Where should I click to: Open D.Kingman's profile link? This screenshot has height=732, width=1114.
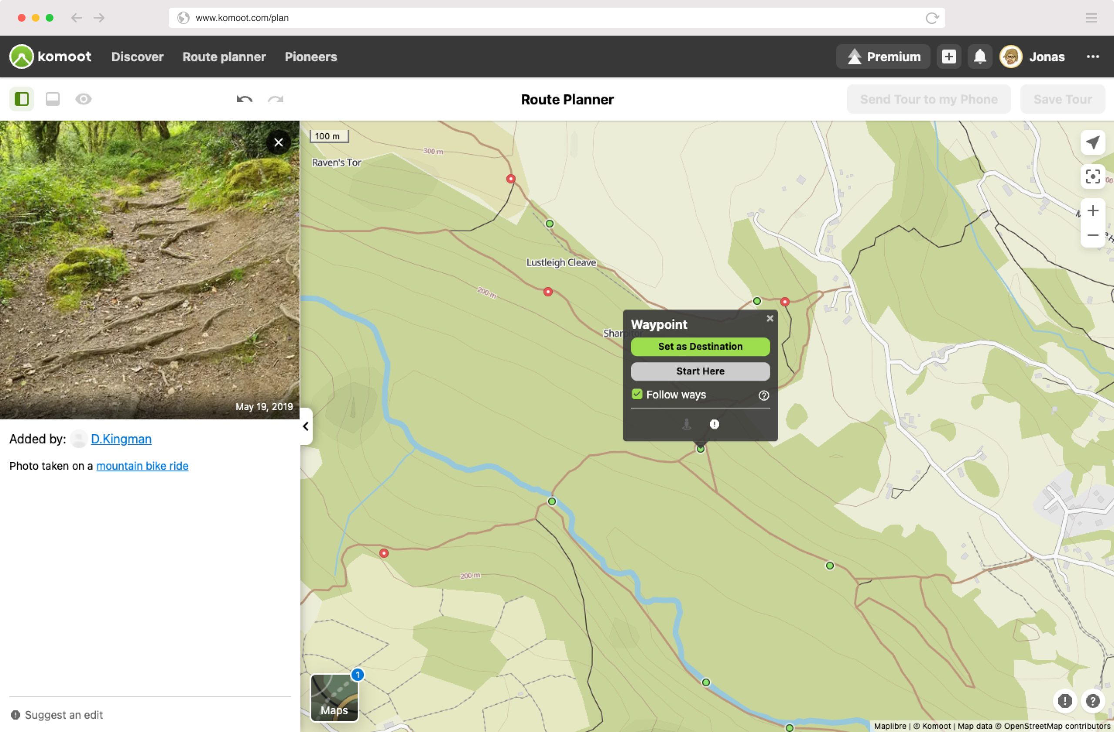(x=121, y=439)
